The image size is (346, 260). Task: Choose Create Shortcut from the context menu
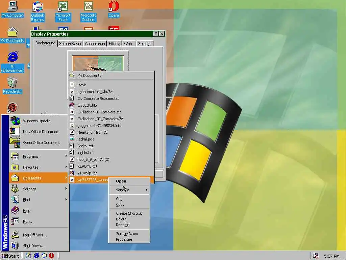129,213
